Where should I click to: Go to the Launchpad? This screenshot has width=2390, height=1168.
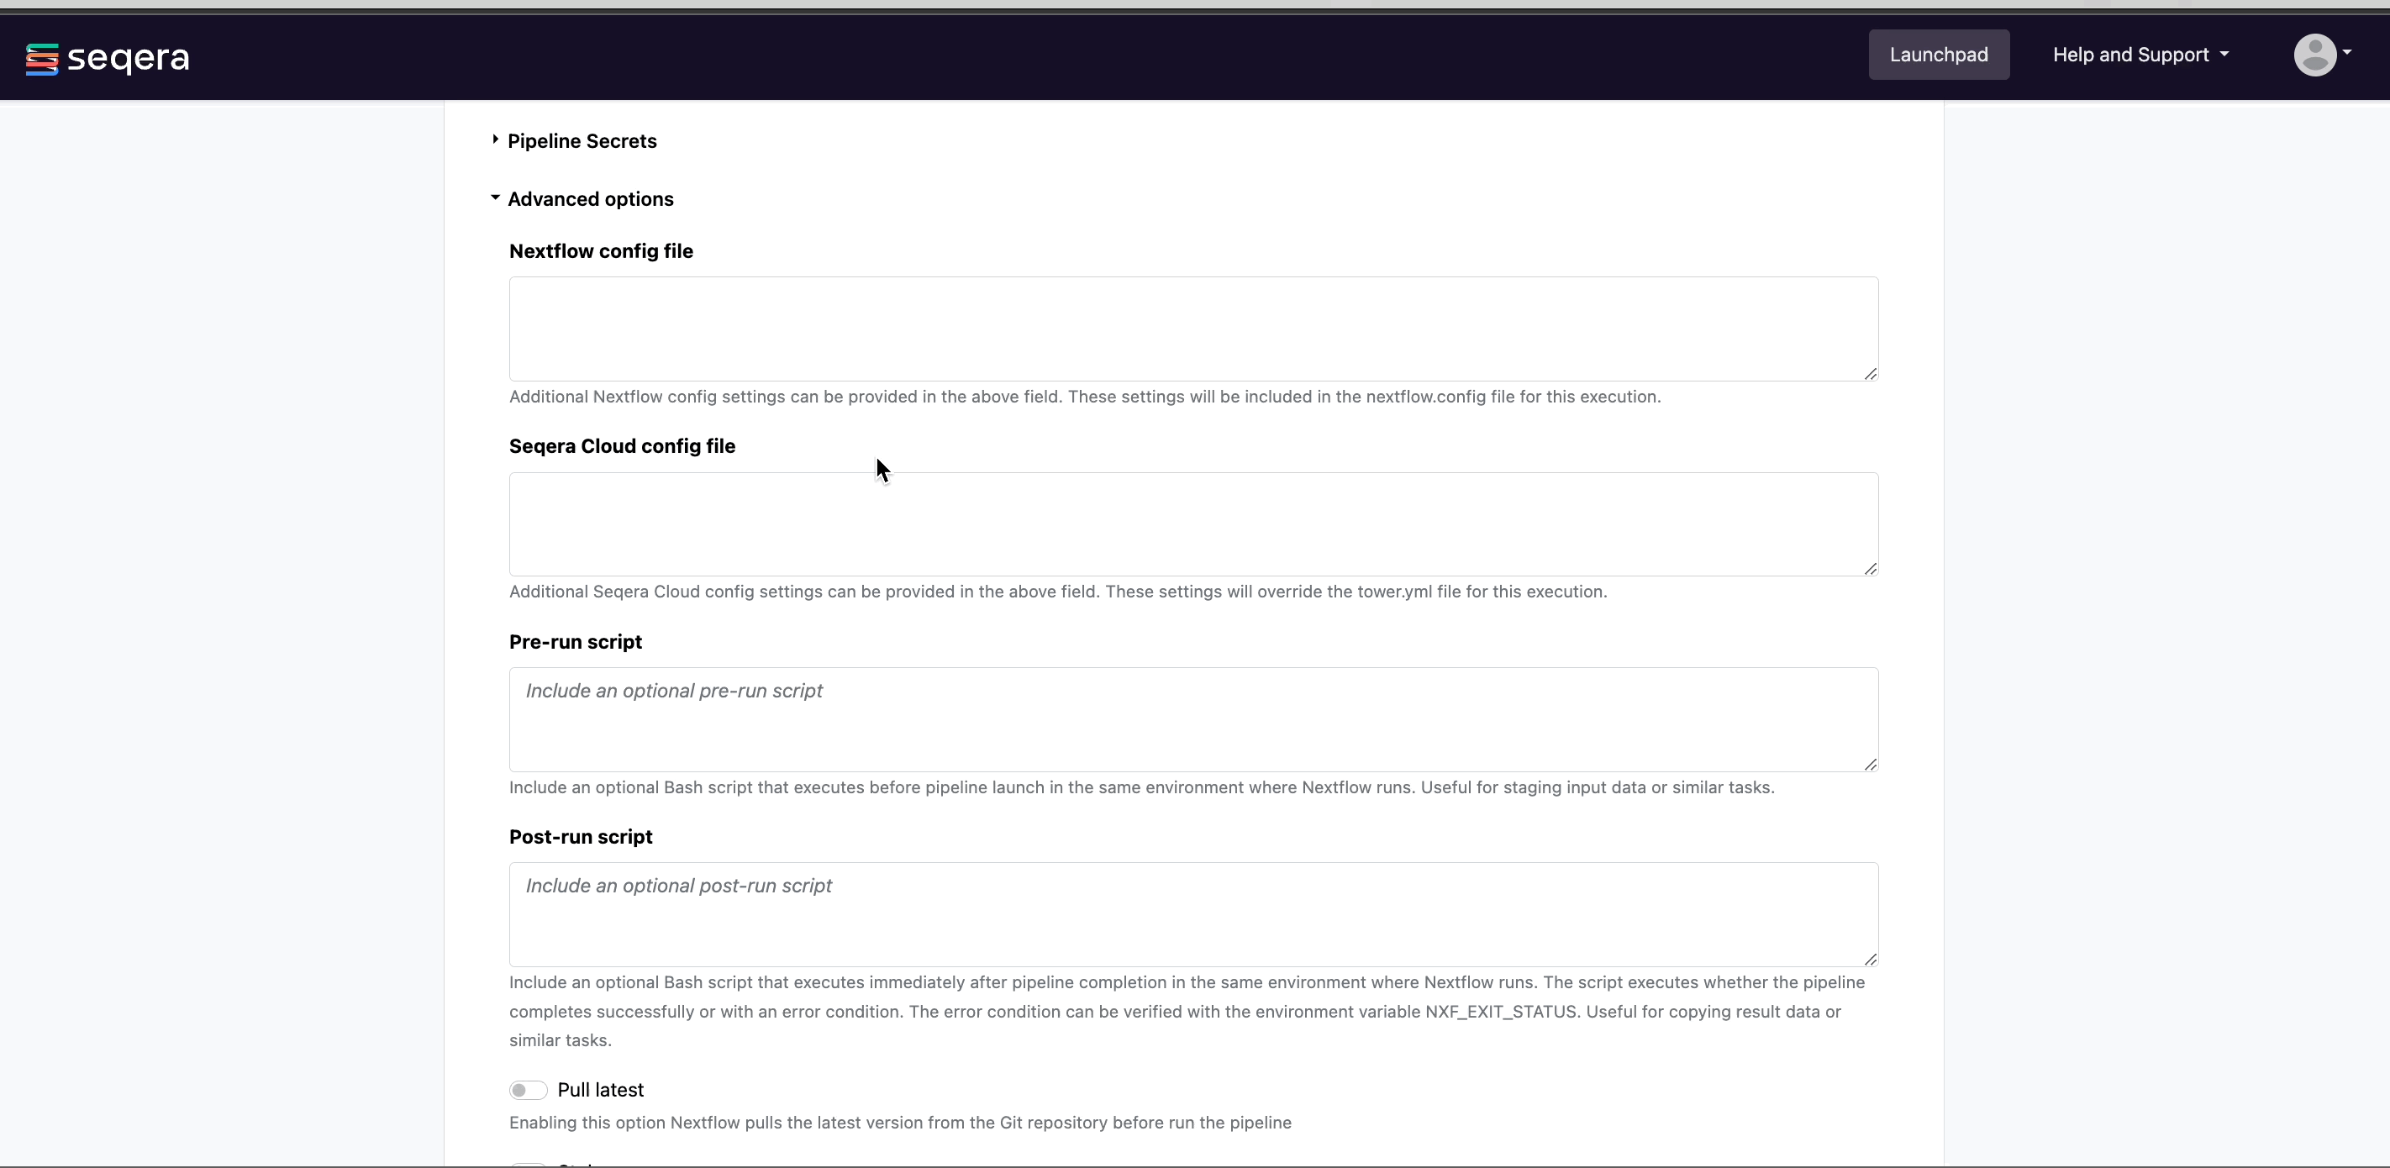click(x=1938, y=55)
